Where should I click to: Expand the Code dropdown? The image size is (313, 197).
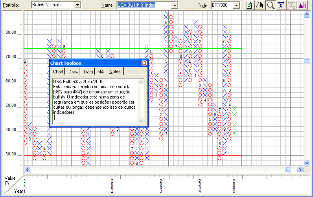(236, 5)
